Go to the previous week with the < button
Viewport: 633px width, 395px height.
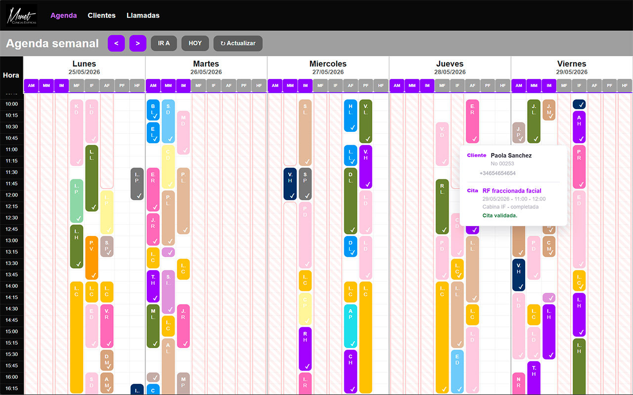click(x=116, y=43)
